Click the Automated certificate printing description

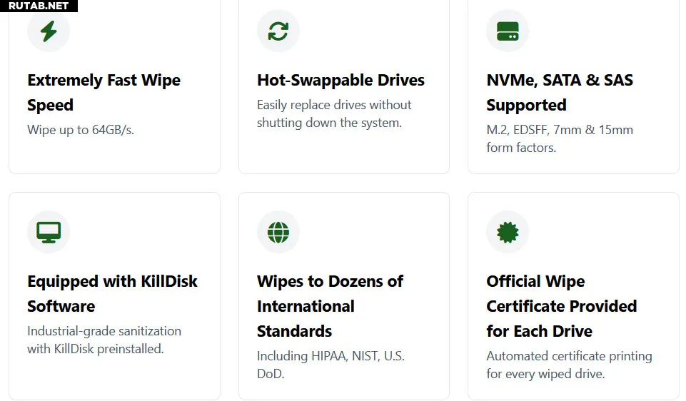[x=569, y=365]
